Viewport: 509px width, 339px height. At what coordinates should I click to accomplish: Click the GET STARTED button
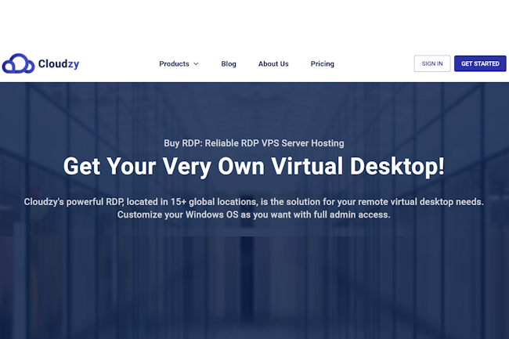click(x=480, y=64)
